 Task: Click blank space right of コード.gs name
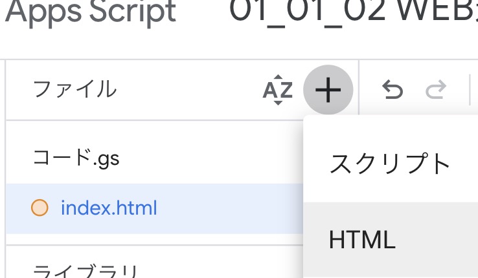click(207, 157)
